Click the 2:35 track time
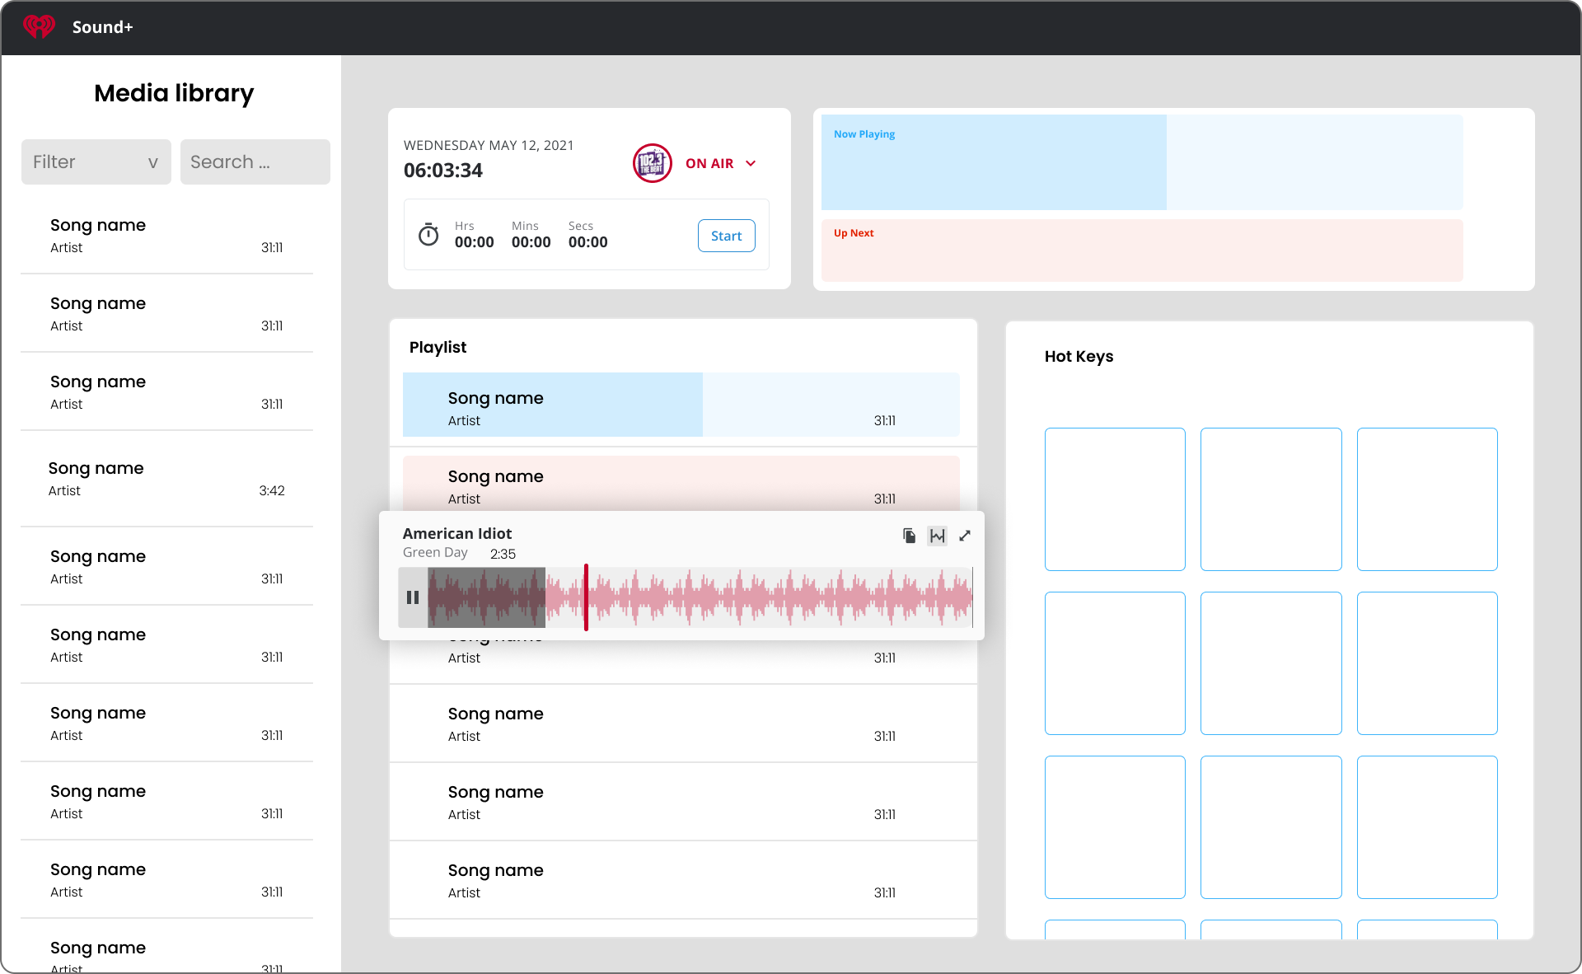This screenshot has width=1582, height=974. click(503, 554)
